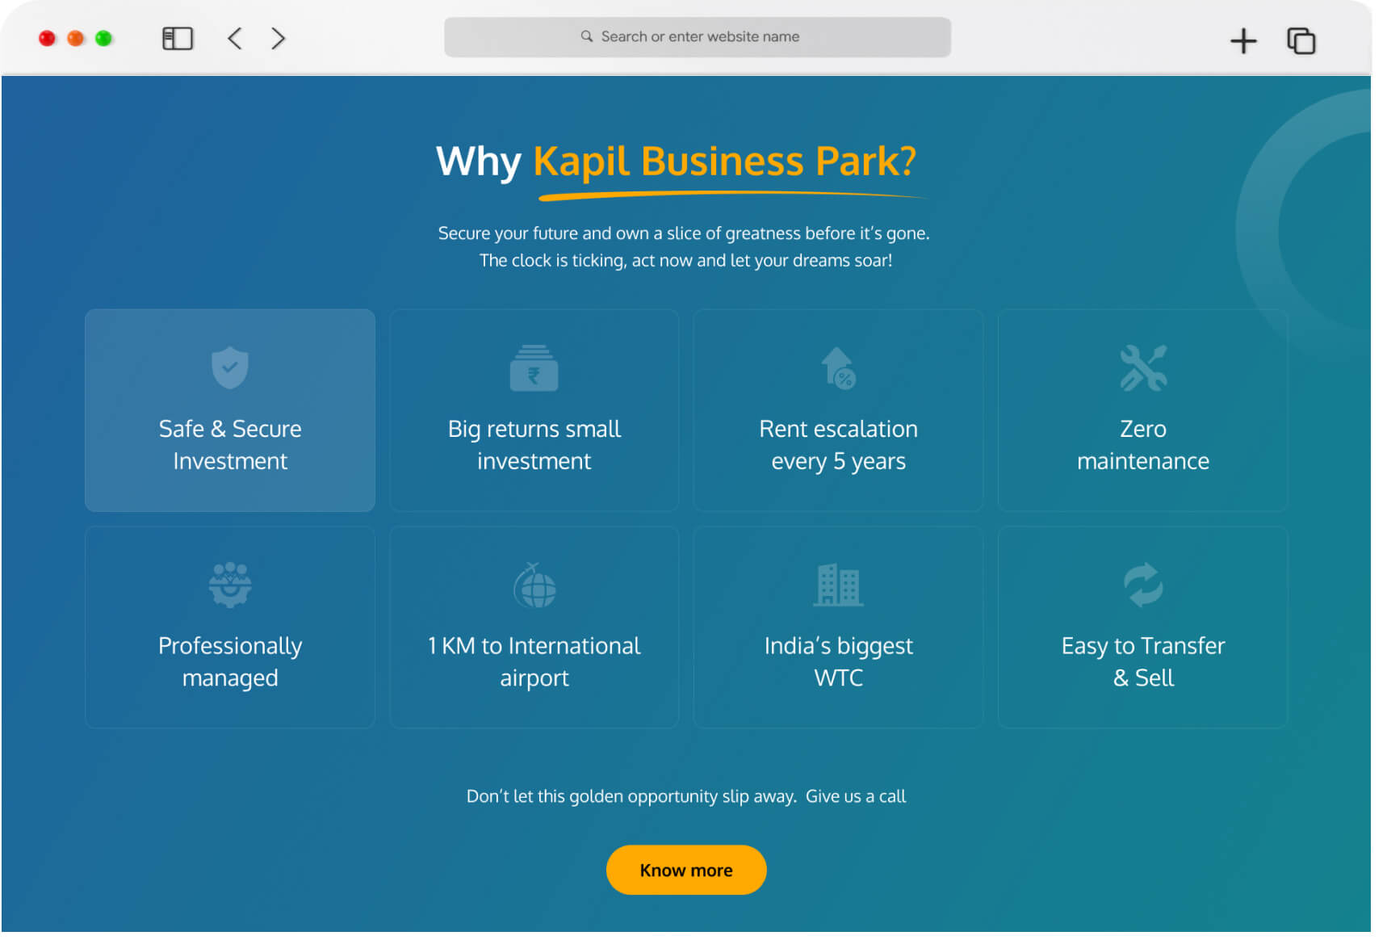1387x940 pixels.
Task: Show the tab overview stacked squares icon
Action: (x=1301, y=40)
